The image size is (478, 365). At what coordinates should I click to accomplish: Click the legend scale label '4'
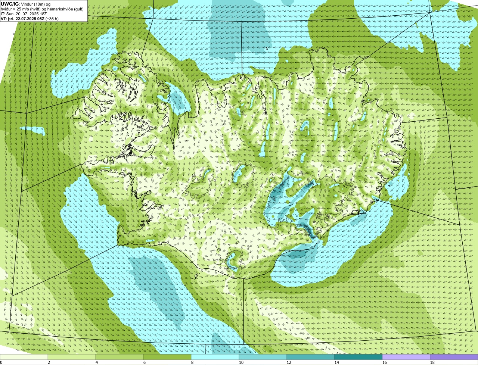97,362
